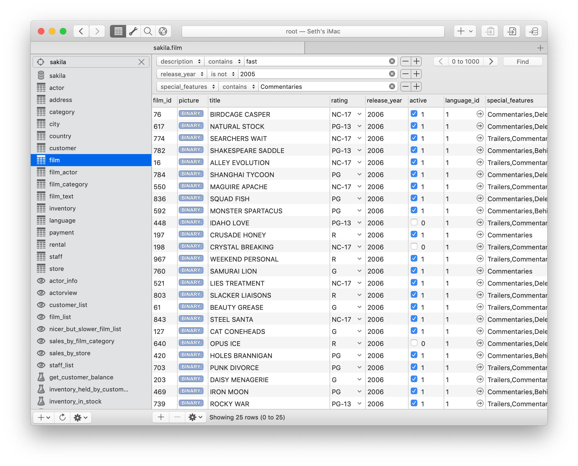578x466 pixels.
Task: Follow language_id link for IDAHO LOVE
Action: tap(480, 223)
